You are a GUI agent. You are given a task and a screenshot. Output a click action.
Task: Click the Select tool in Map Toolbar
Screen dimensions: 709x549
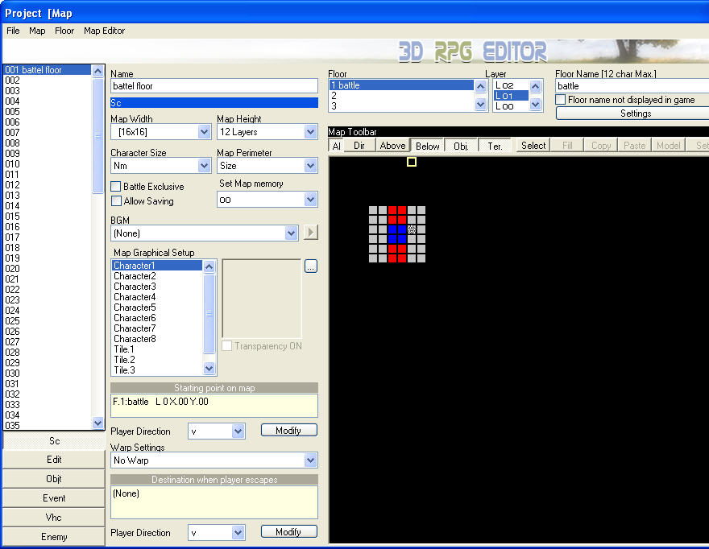(x=533, y=146)
